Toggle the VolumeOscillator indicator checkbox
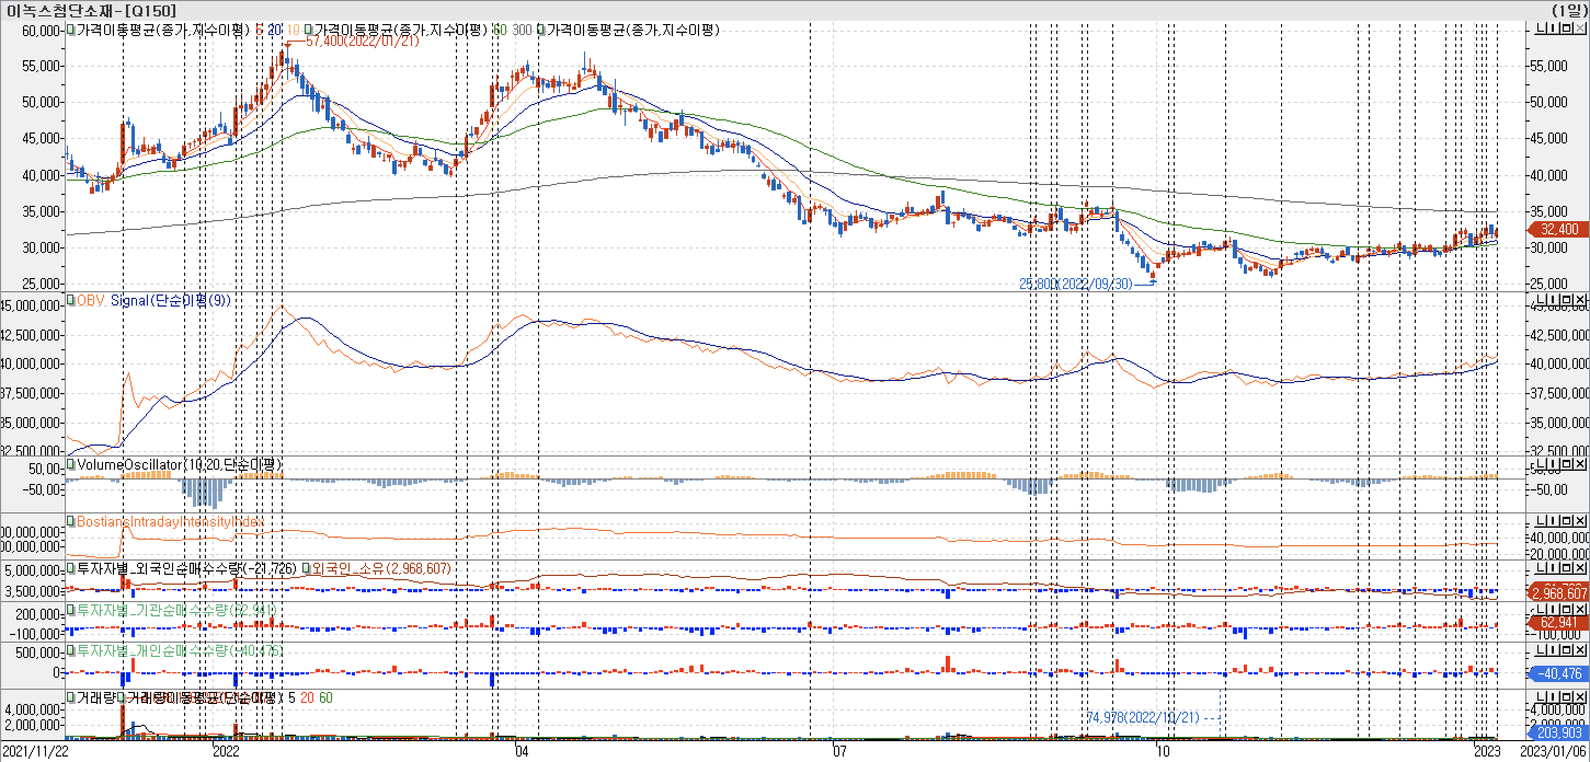 tap(71, 464)
